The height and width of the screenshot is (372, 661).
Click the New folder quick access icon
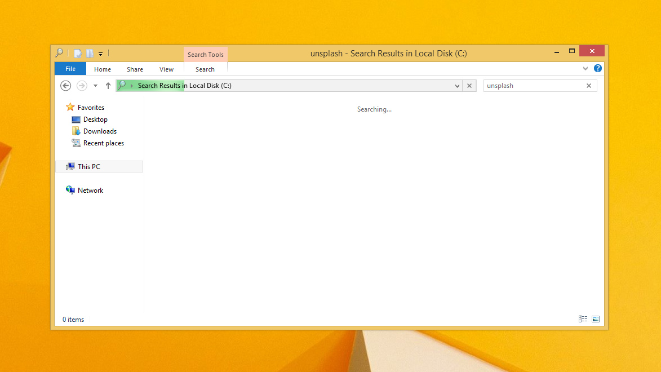tap(90, 53)
